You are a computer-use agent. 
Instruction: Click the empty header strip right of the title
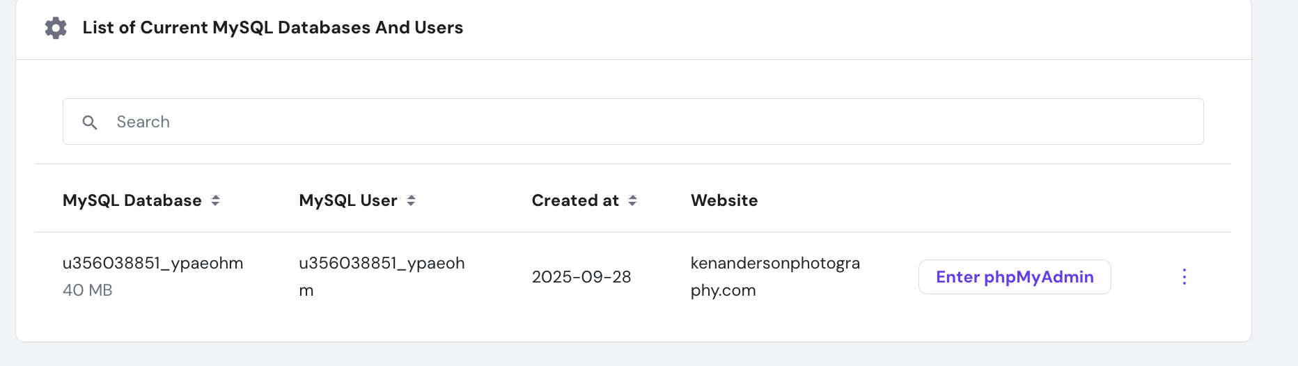pos(836,28)
